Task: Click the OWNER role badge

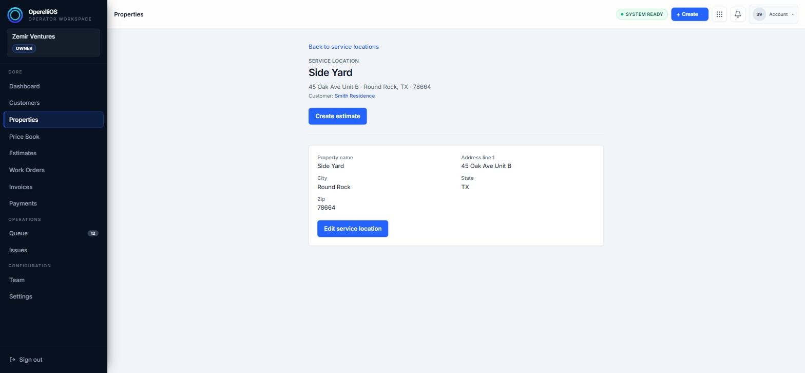Action: [24, 48]
